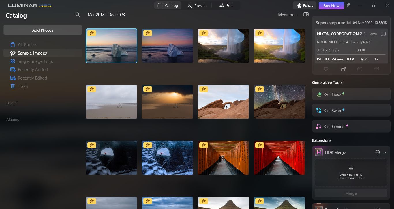
Task: Rotate the photo using the rotate icon
Action: [x=343, y=69]
